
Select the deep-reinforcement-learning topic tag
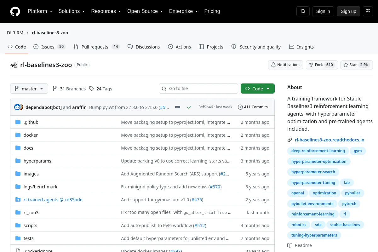[318, 151]
